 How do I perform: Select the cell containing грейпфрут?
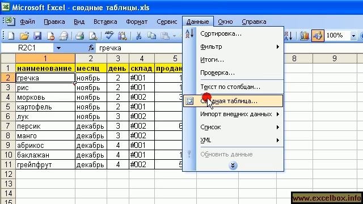45,165
